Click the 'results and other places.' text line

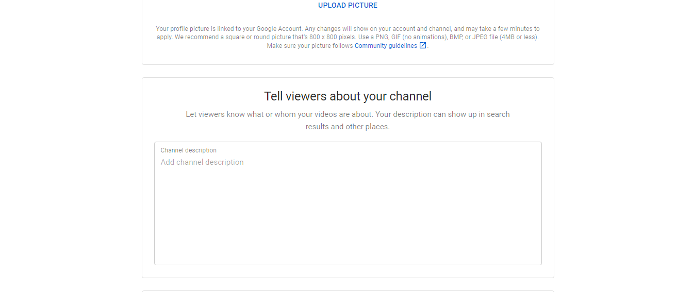click(348, 127)
